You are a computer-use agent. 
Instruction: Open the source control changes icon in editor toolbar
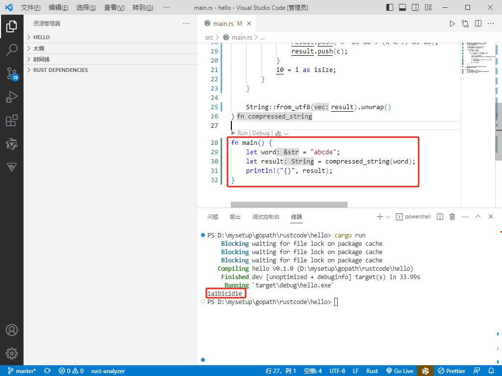[x=465, y=23]
